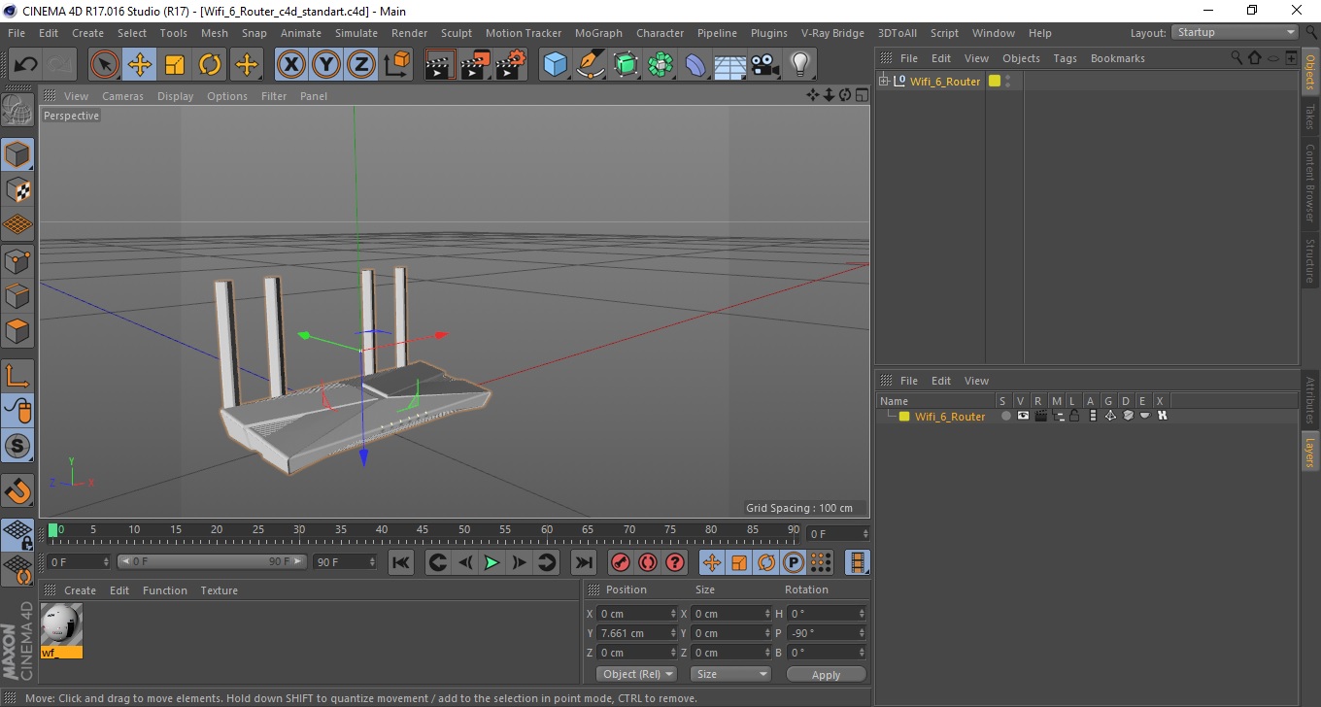Open the Content Browser side tab

coord(1310,183)
